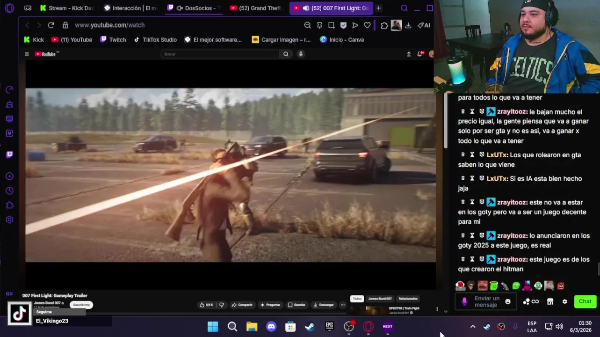Click the Suscribirme button
This screenshot has height=337, width=600.
81,305
